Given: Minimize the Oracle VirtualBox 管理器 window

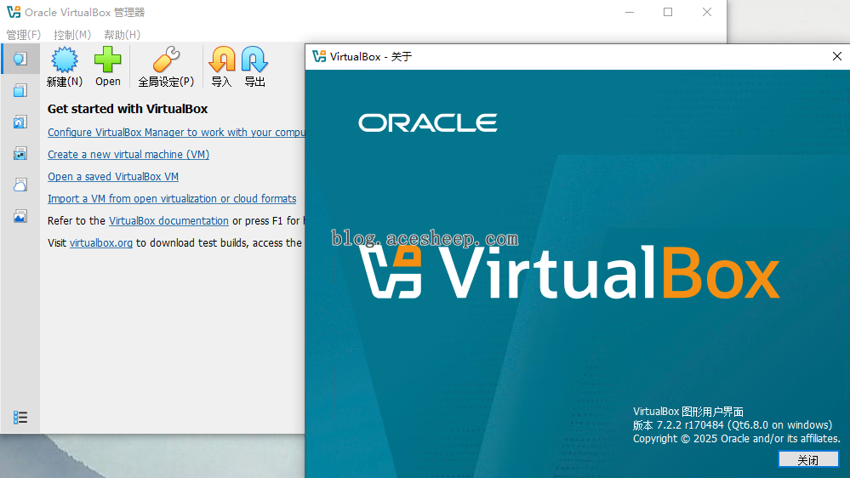Looking at the screenshot, I should (630, 12).
